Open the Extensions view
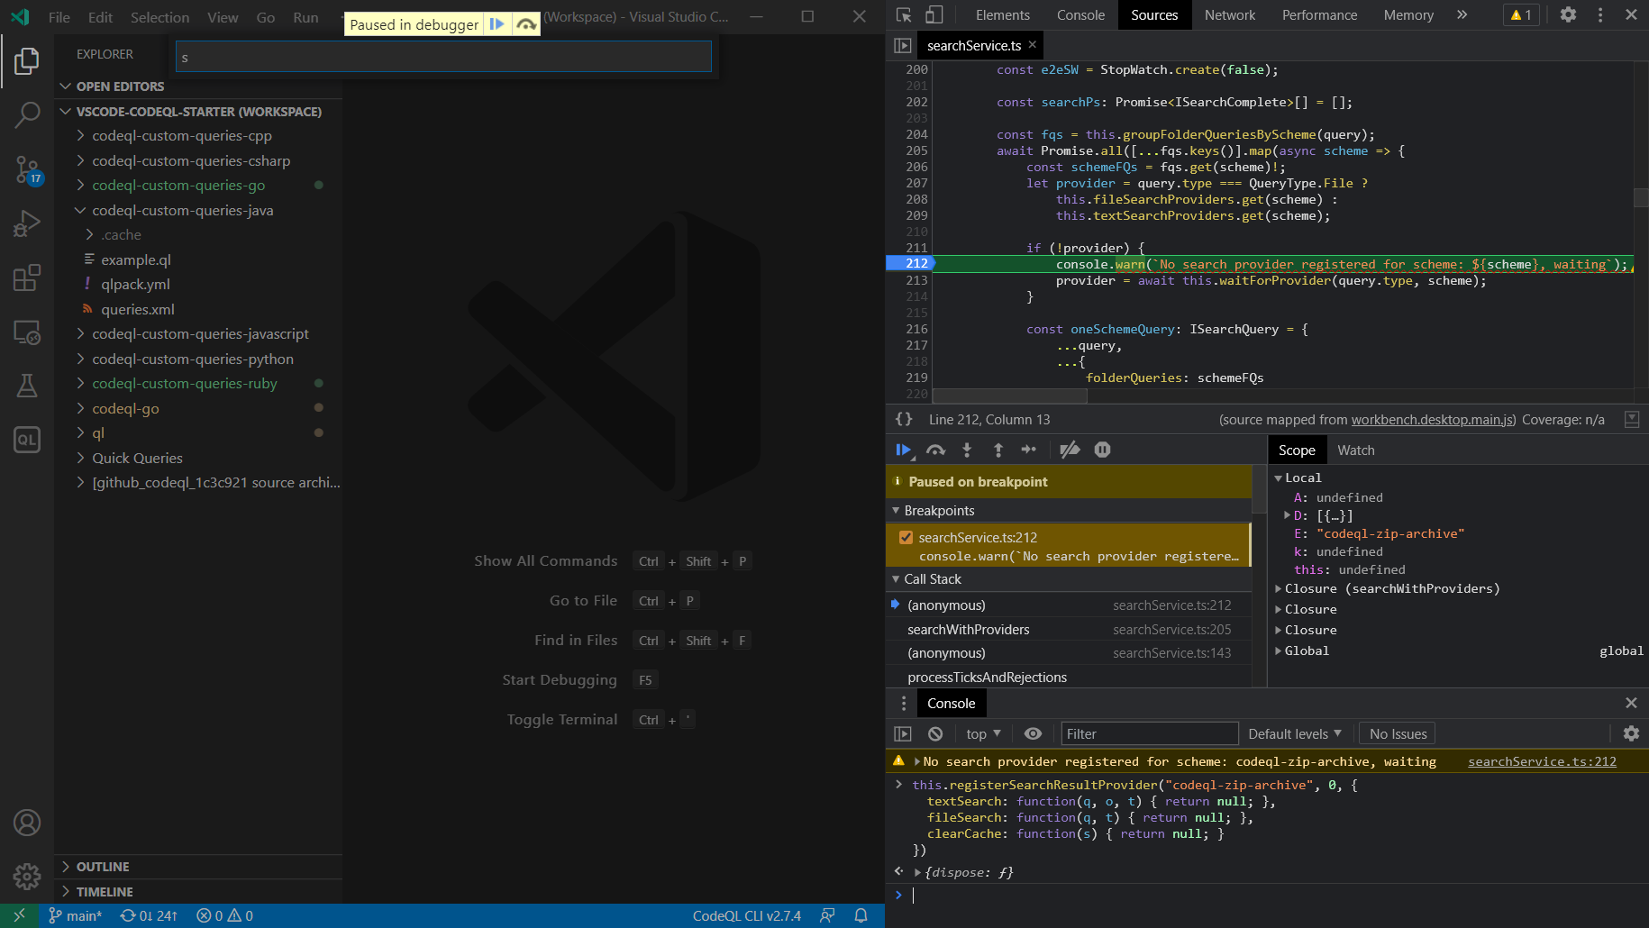 (27, 277)
